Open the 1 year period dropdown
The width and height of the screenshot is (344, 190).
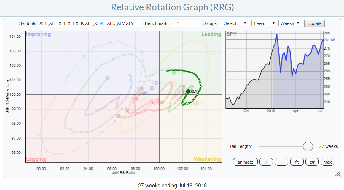[x=264, y=23]
